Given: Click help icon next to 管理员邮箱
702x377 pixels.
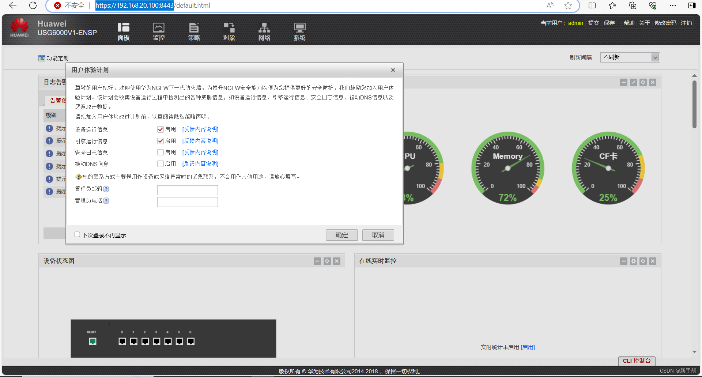Looking at the screenshot, I should (106, 189).
